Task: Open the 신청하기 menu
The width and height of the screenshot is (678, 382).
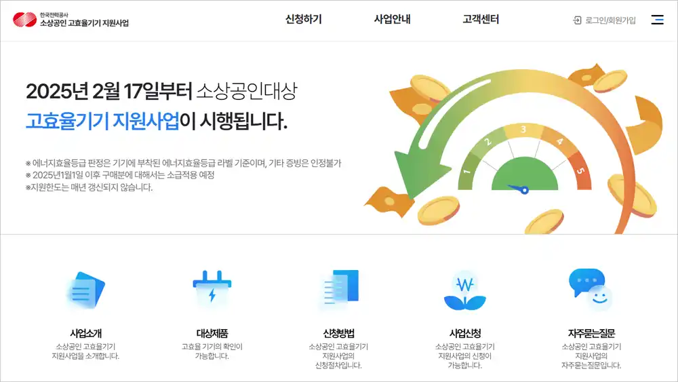Action: (304, 20)
